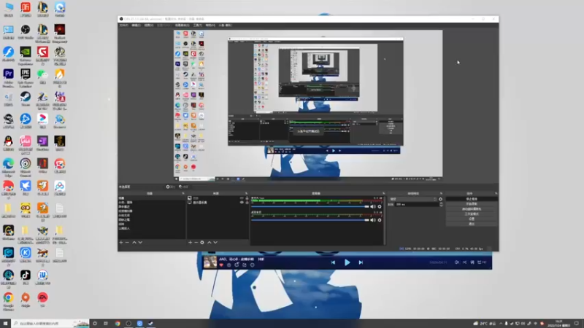Toggle visibility of first source row

242,198
